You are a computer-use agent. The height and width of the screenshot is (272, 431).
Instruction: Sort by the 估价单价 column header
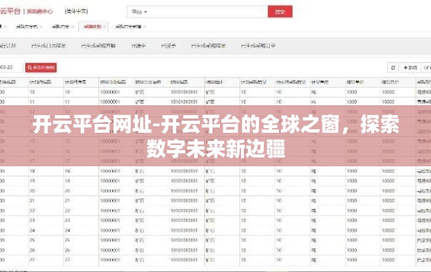355,82
